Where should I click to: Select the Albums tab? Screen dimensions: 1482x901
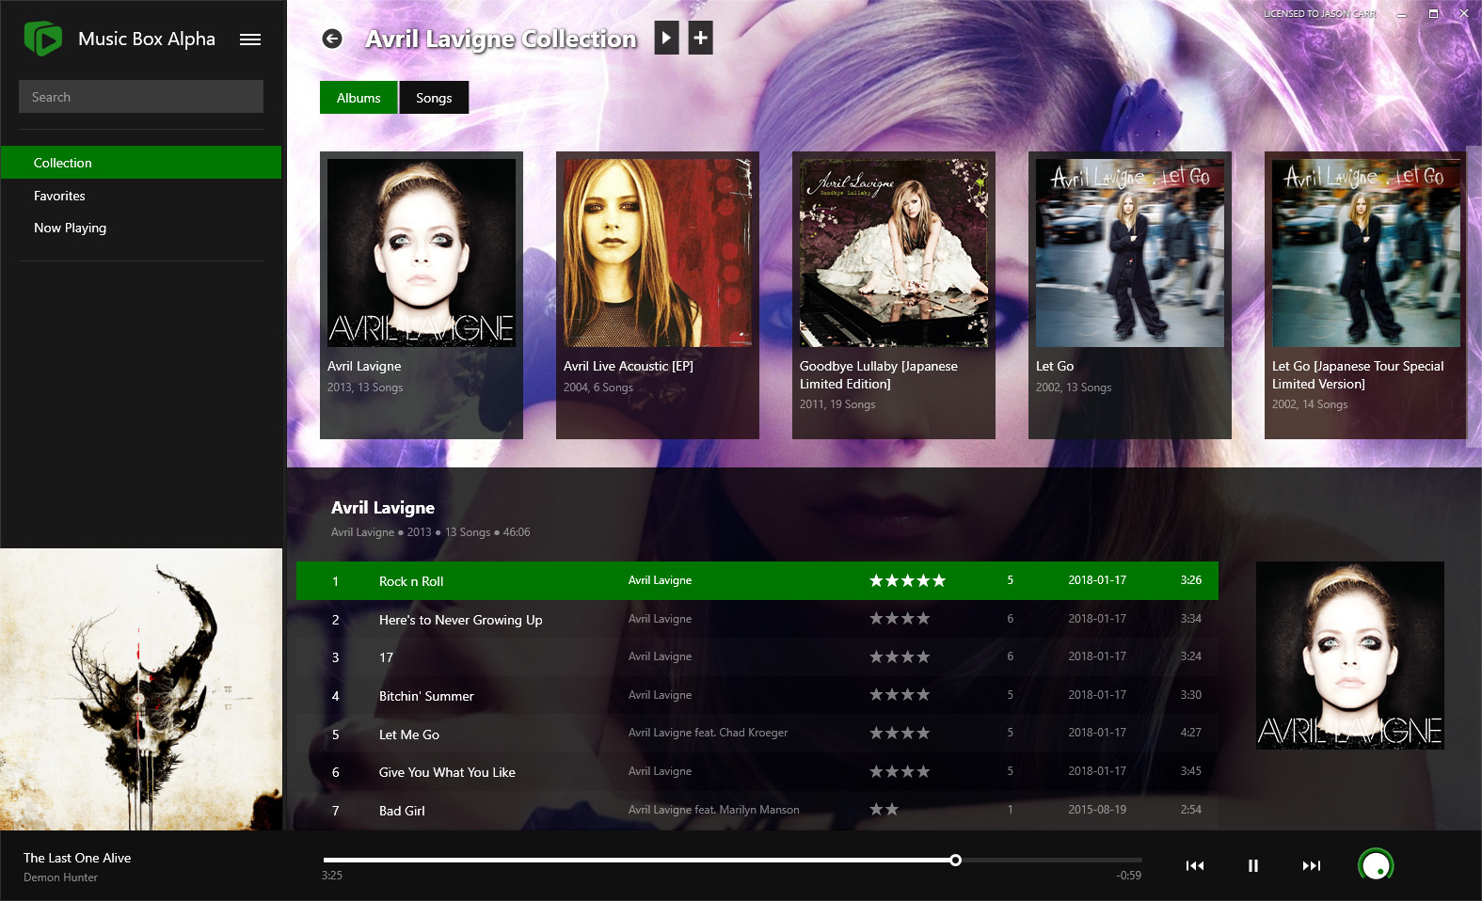pyautogui.click(x=359, y=98)
